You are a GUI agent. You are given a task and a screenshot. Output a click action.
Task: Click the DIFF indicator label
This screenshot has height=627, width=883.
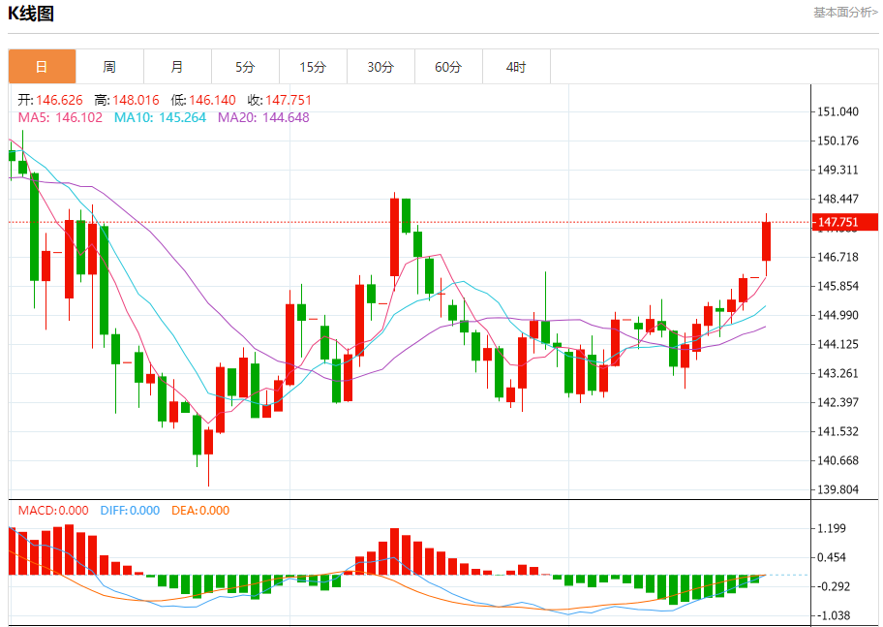[x=128, y=511]
